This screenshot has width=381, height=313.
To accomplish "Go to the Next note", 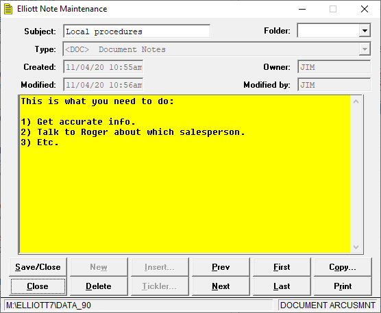I will click(221, 286).
